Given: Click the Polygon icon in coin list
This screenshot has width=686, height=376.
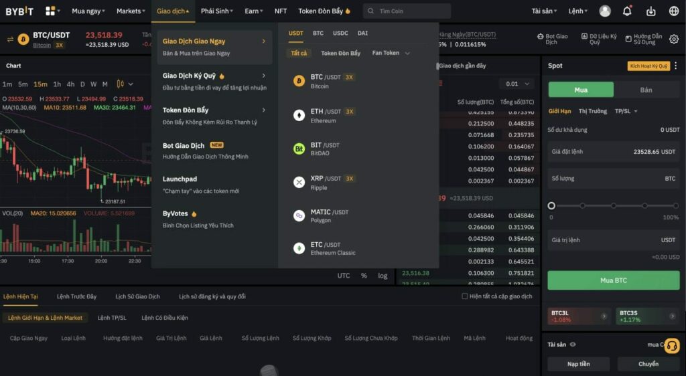Looking at the screenshot, I should [x=299, y=215].
